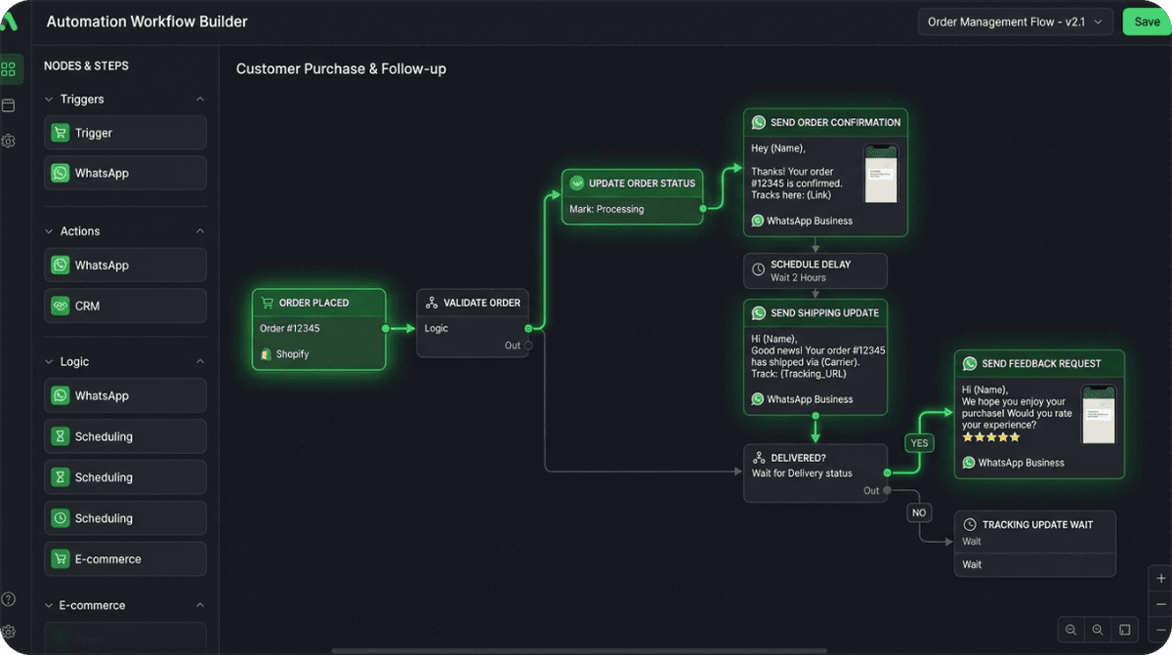Save the workflow

[x=1147, y=22]
